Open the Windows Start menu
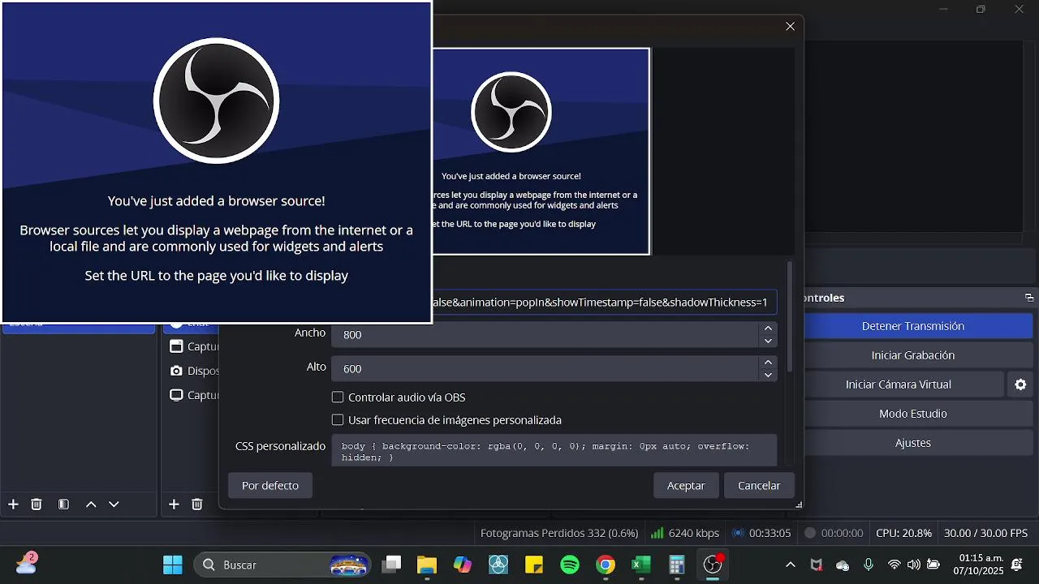 pos(172,565)
